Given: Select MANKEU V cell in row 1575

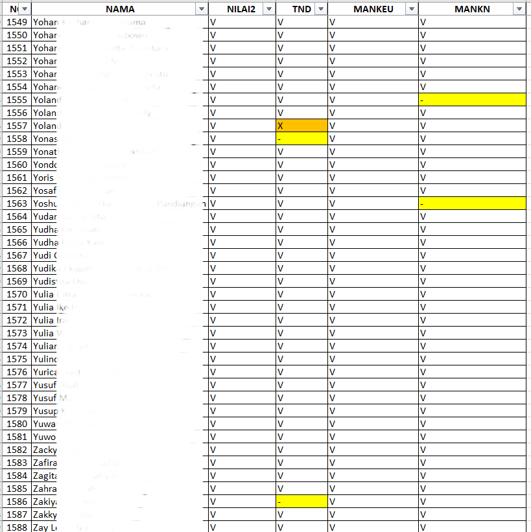Looking at the screenshot, I should pos(373,359).
